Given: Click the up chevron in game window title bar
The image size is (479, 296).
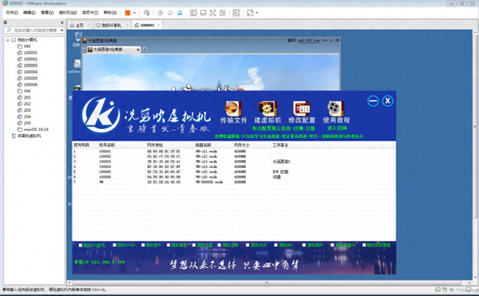Looking at the screenshot, I should 326,40.
